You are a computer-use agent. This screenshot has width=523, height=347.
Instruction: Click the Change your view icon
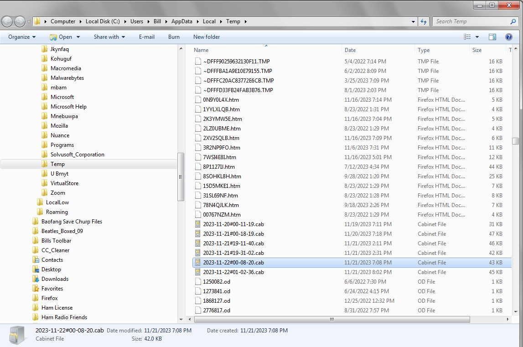point(467,37)
